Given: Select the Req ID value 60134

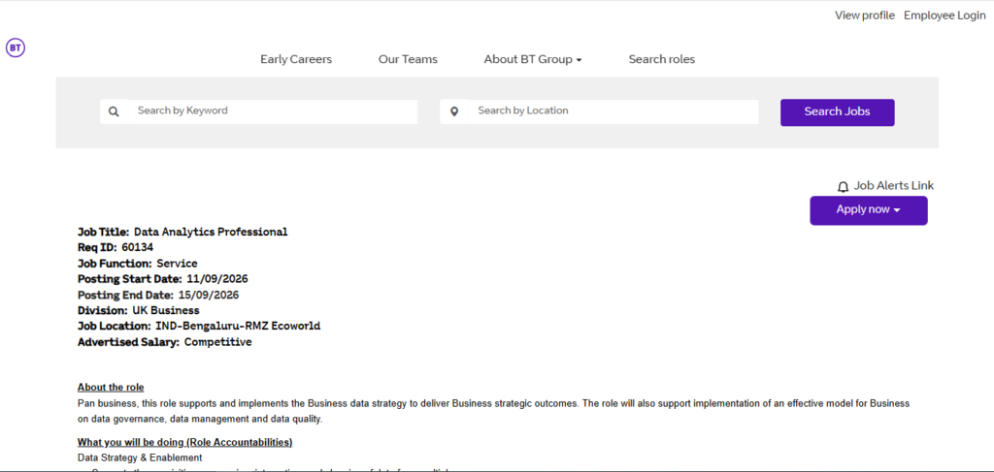Looking at the screenshot, I should tap(138, 247).
